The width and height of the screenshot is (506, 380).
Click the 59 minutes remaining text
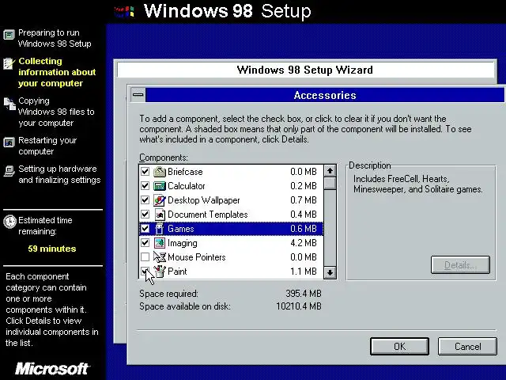pyautogui.click(x=52, y=249)
